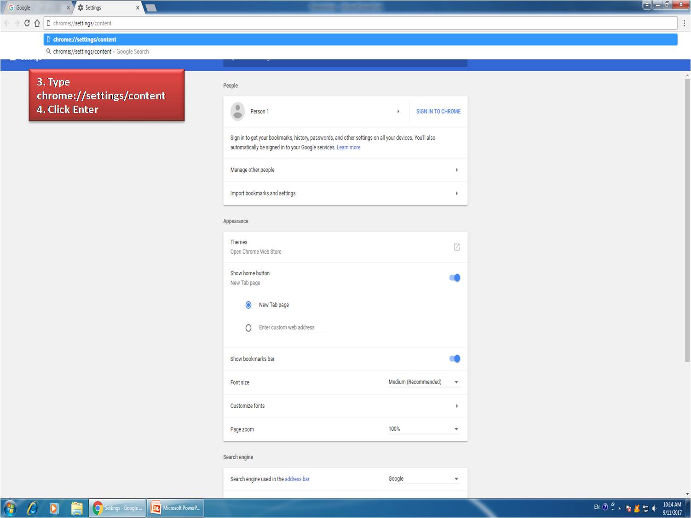691x518 pixels.
Task: Open Chrome's three-dot menu
Action: point(684,23)
